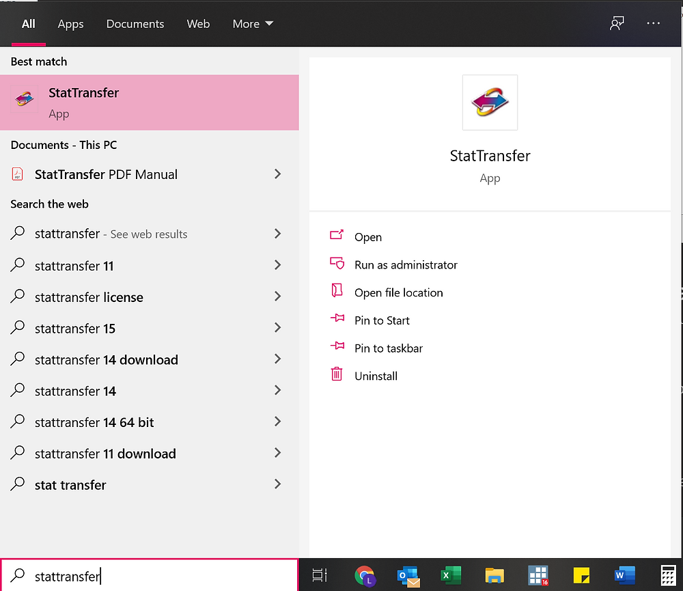
Task: Open Task View on the taskbar
Action: pos(320,575)
